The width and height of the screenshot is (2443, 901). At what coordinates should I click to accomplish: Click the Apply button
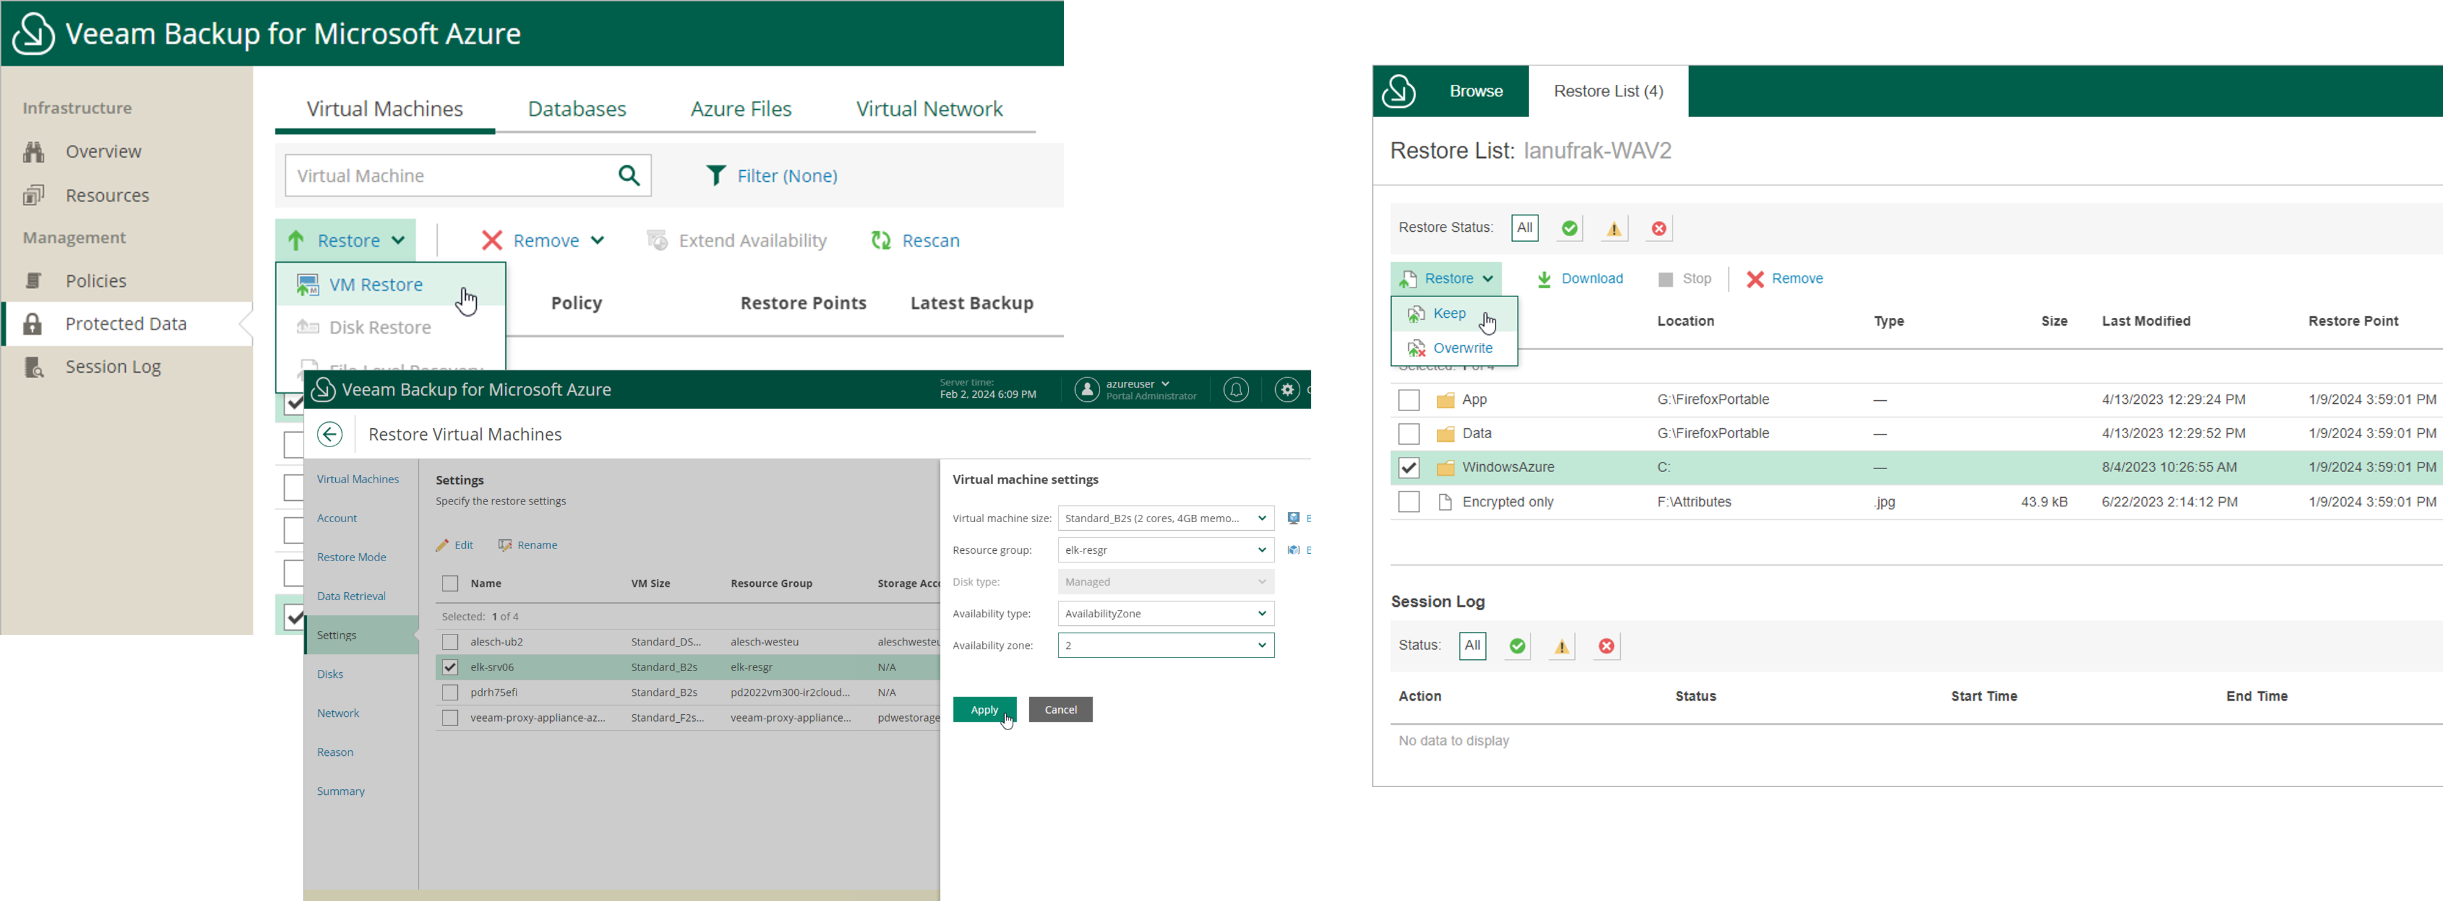click(985, 709)
